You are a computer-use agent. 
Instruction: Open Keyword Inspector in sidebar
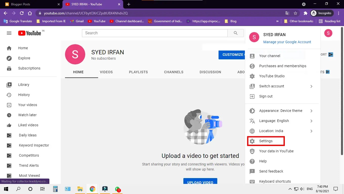click(34, 145)
